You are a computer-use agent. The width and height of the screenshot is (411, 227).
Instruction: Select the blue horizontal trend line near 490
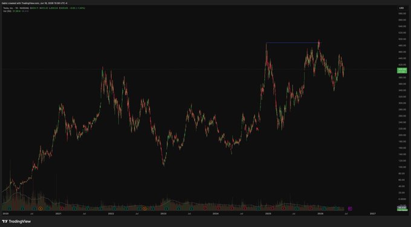[293, 43]
